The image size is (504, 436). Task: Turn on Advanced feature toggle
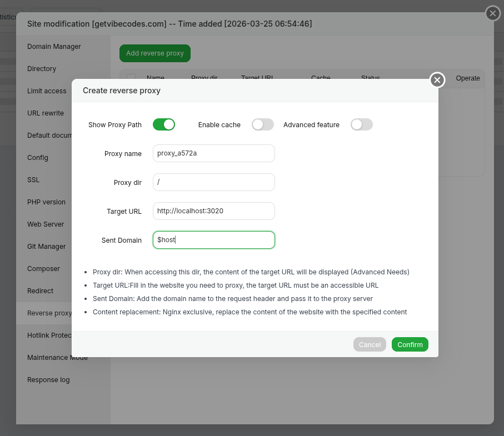pos(362,124)
